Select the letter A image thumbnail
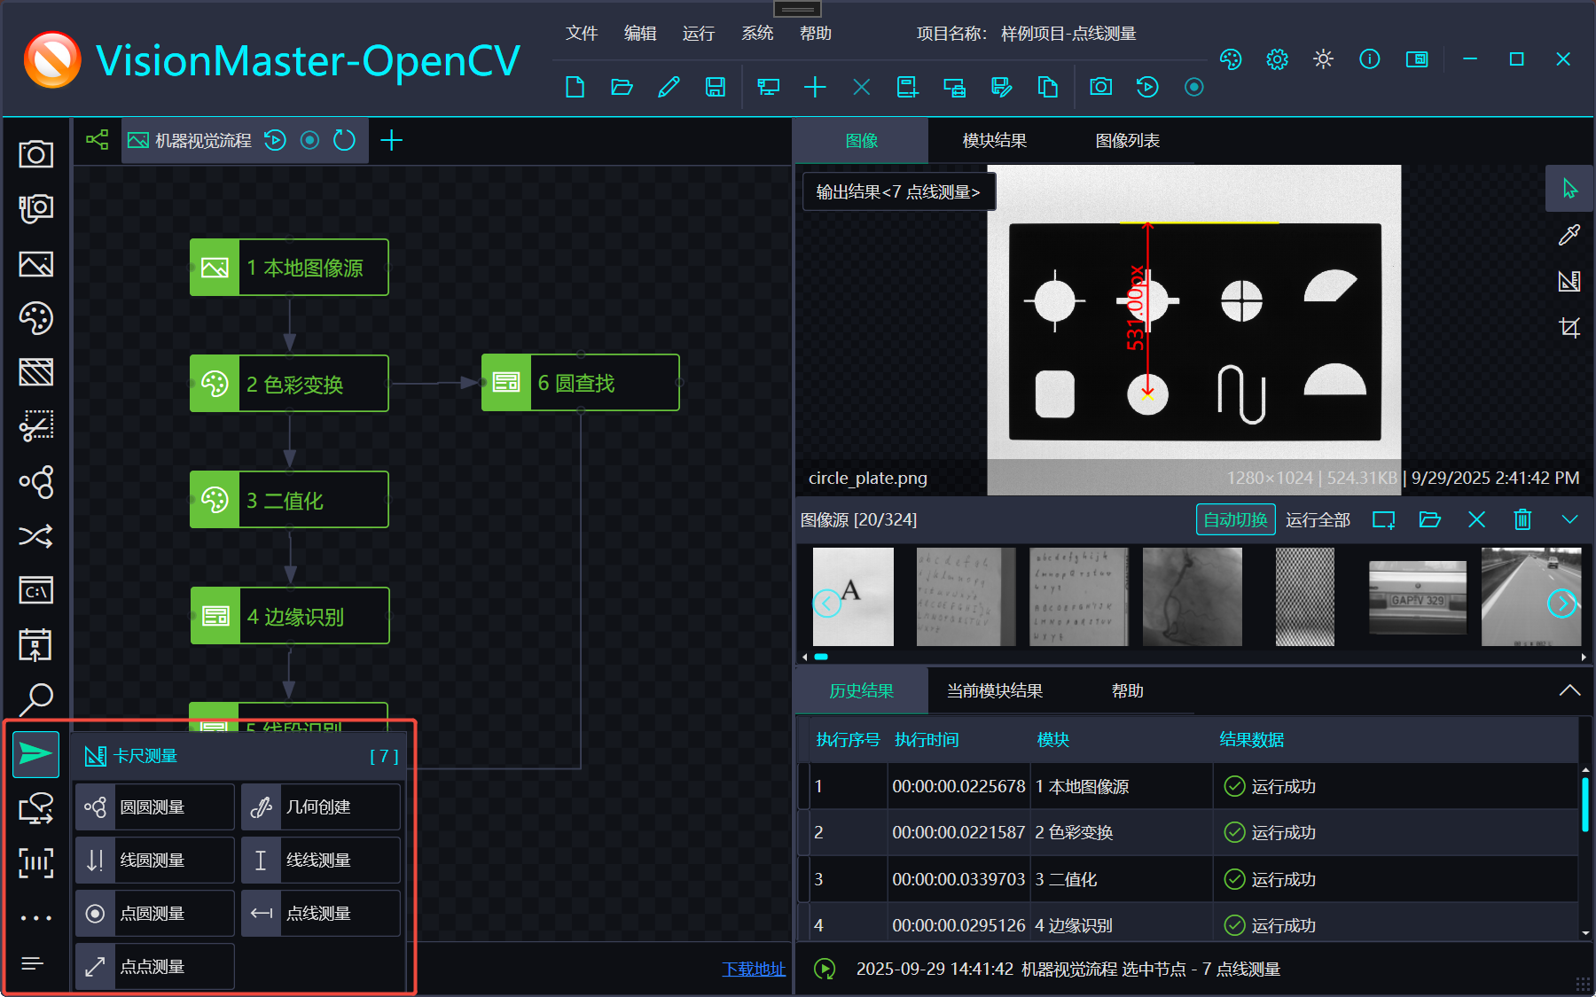This screenshot has width=1596, height=997. [x=853, y=596]
